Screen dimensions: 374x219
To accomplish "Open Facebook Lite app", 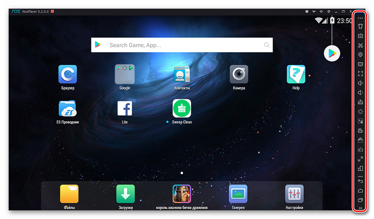I will (125, 108).
